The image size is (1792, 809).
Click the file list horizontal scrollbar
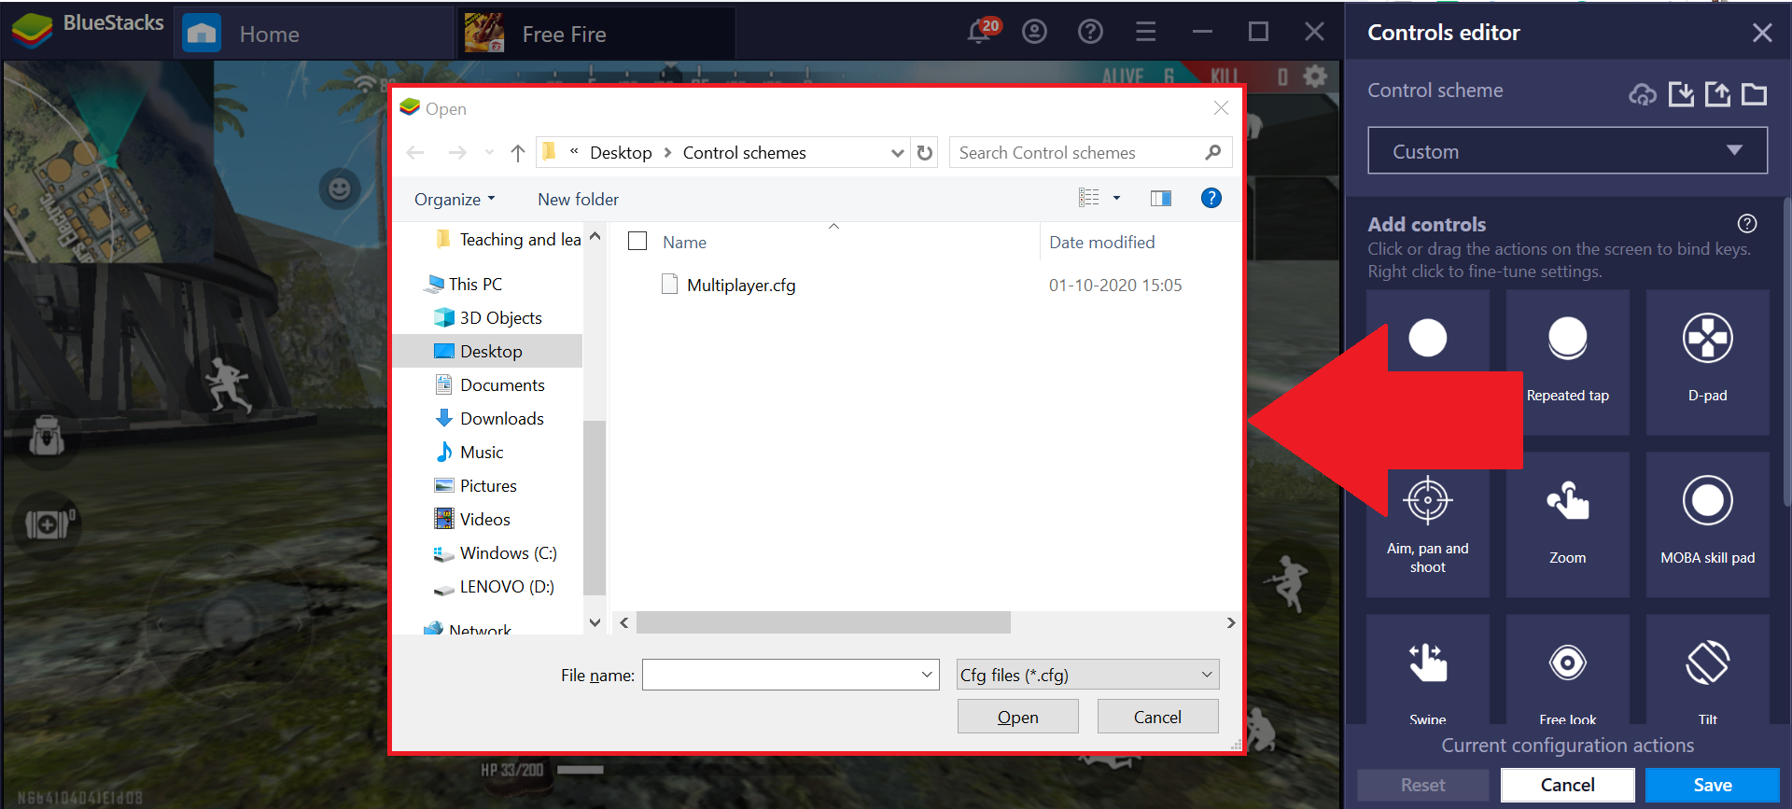coord(823,622)
